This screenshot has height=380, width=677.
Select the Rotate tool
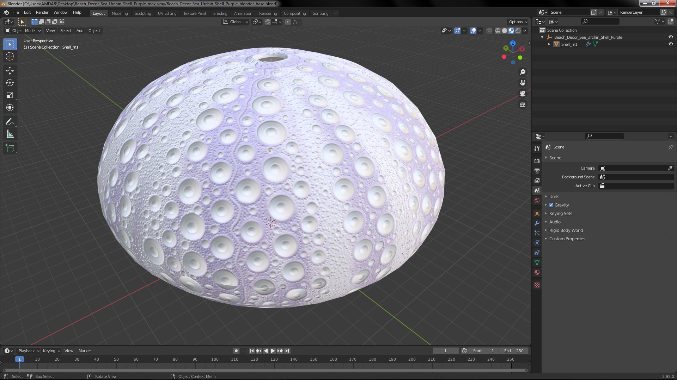pyautogui.click(x=10, y=83)
